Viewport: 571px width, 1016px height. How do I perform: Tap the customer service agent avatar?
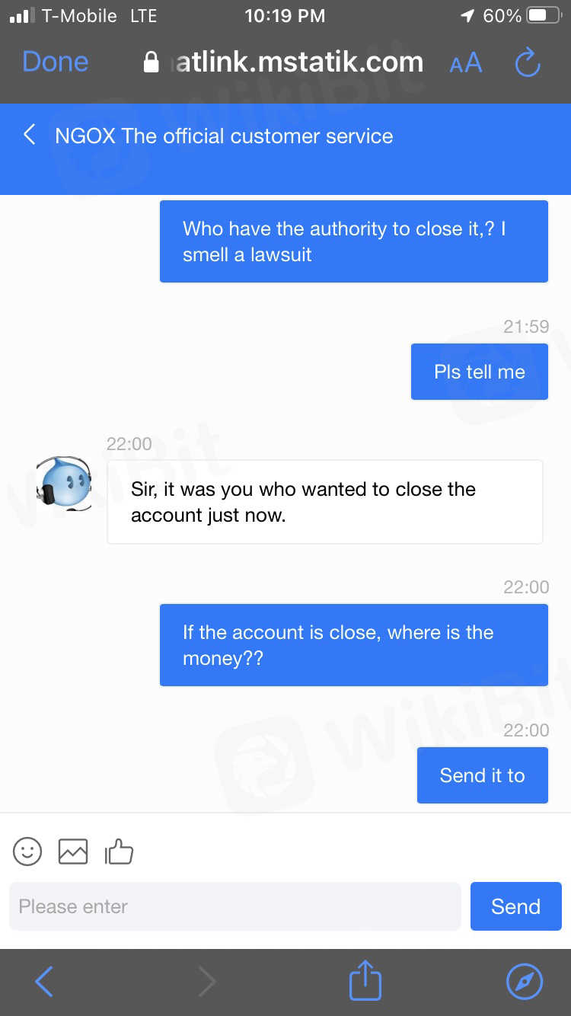(64, 484)
